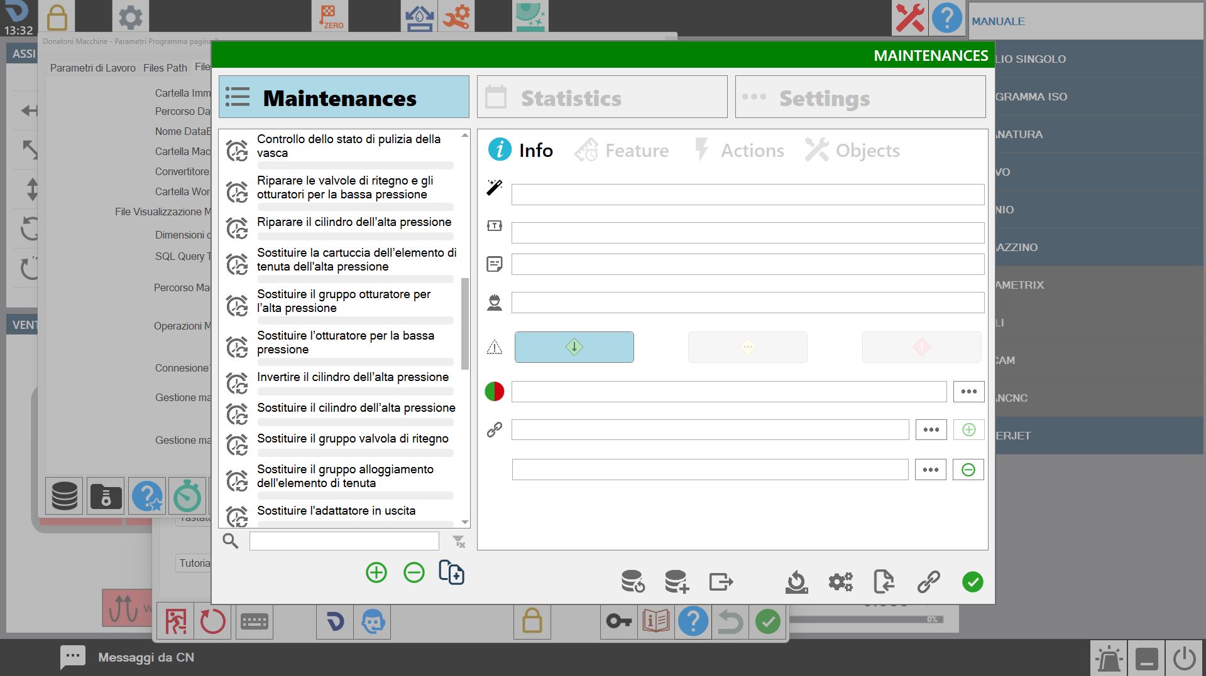Click the key icon in bottom toolbar
1206x676 pixels.
pos(618,621)
